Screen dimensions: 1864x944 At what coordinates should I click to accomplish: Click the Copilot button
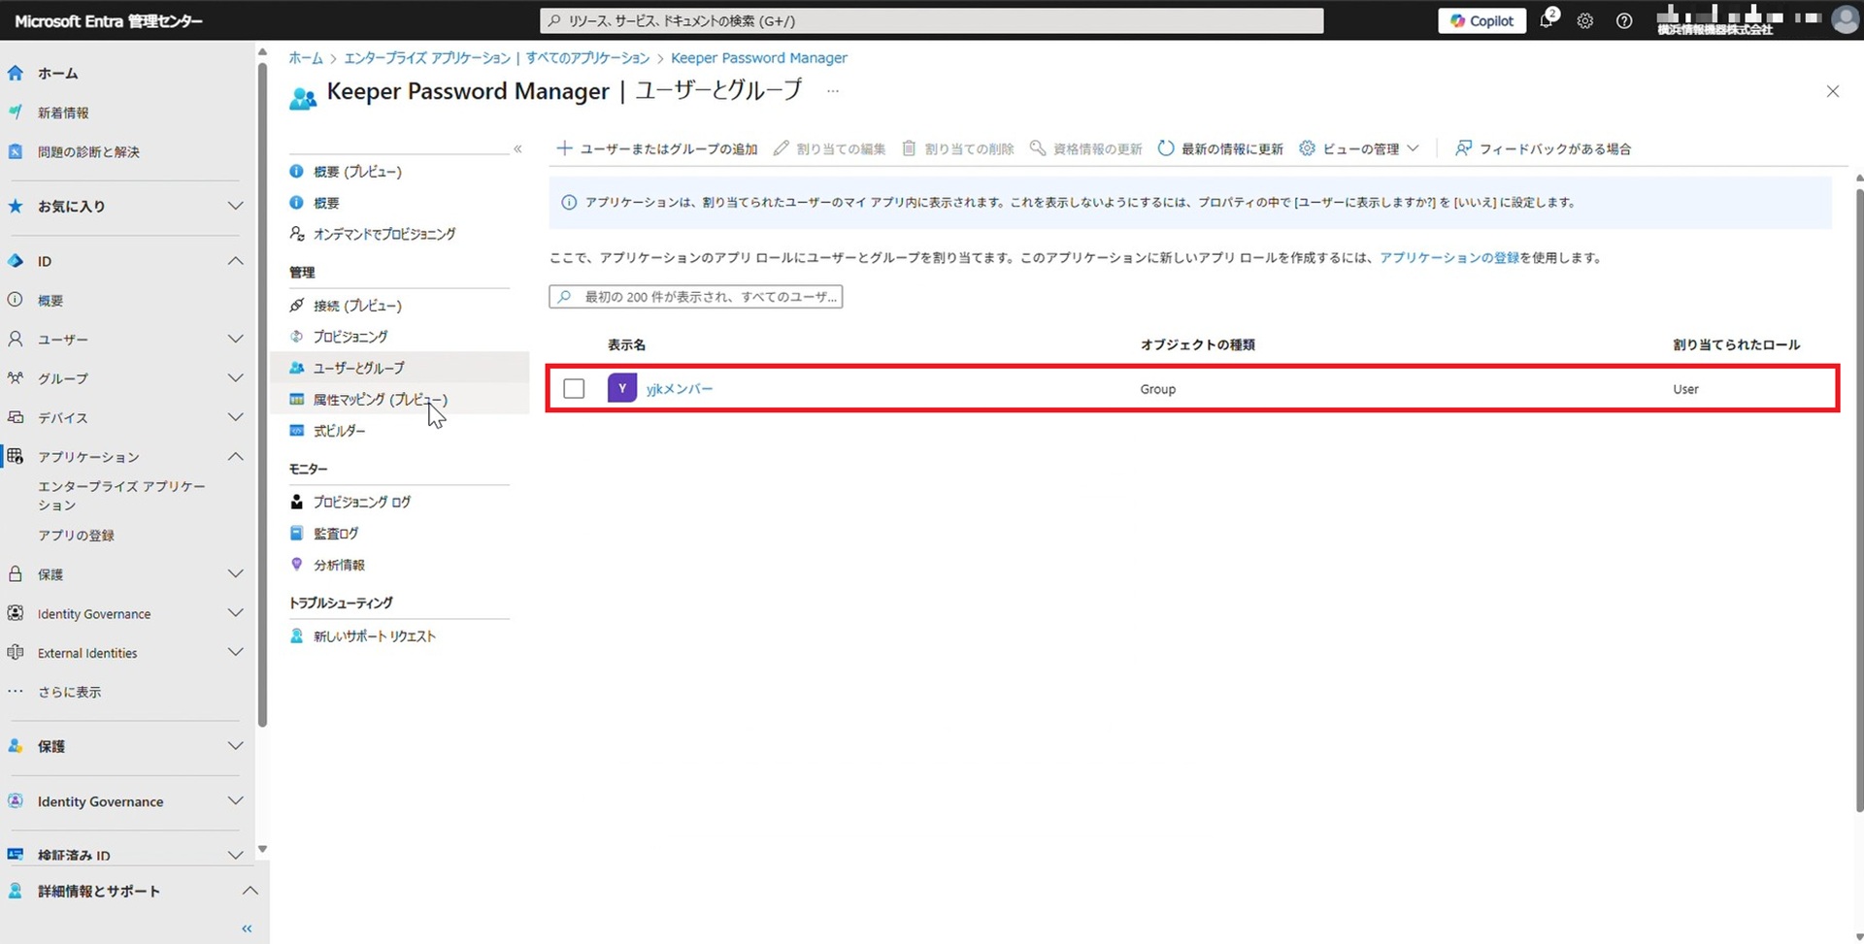point(1481,20)
